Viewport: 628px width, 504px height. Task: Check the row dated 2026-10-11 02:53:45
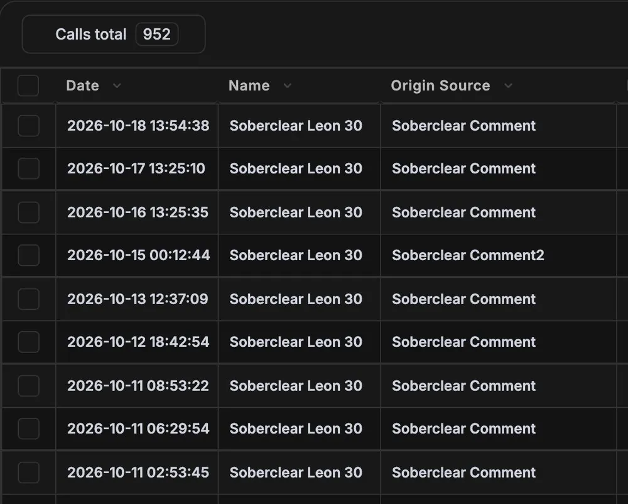click(x=28, y=473)
